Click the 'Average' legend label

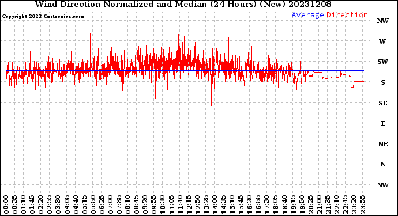(307, 15)
